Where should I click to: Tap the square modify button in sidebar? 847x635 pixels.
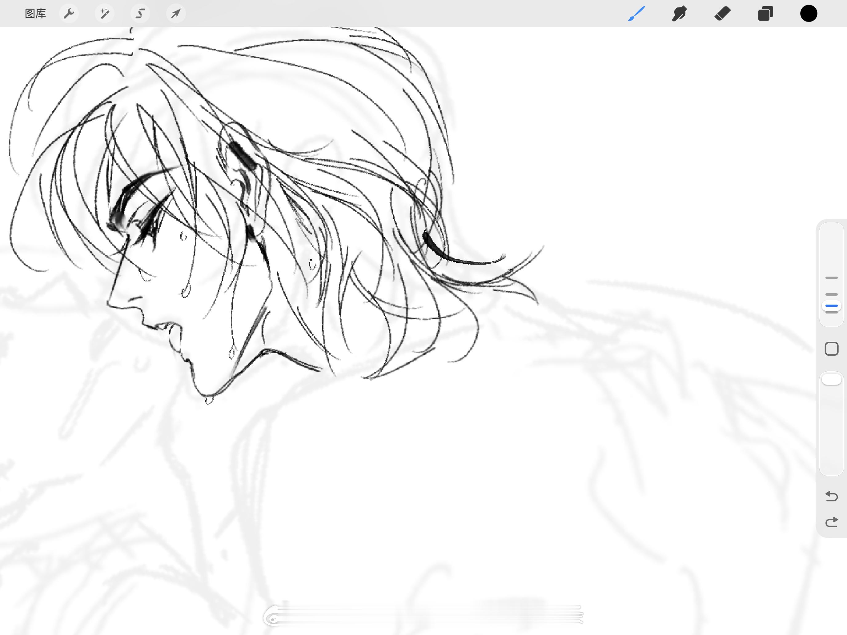pyautogui.click(x=831, y=349)
